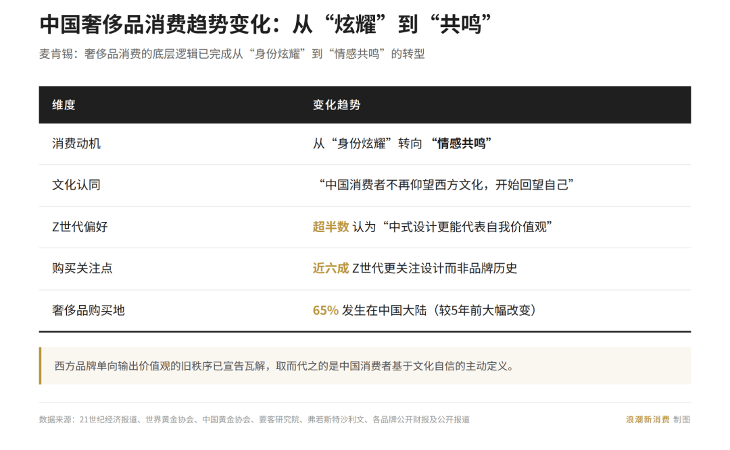
Task: Click the gold figure 65%
Action: tap(325, 310)
